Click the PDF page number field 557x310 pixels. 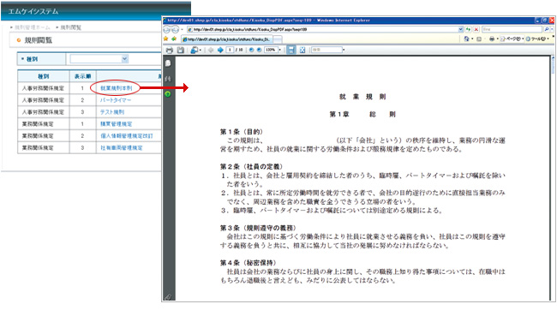[x=230, y=50]
